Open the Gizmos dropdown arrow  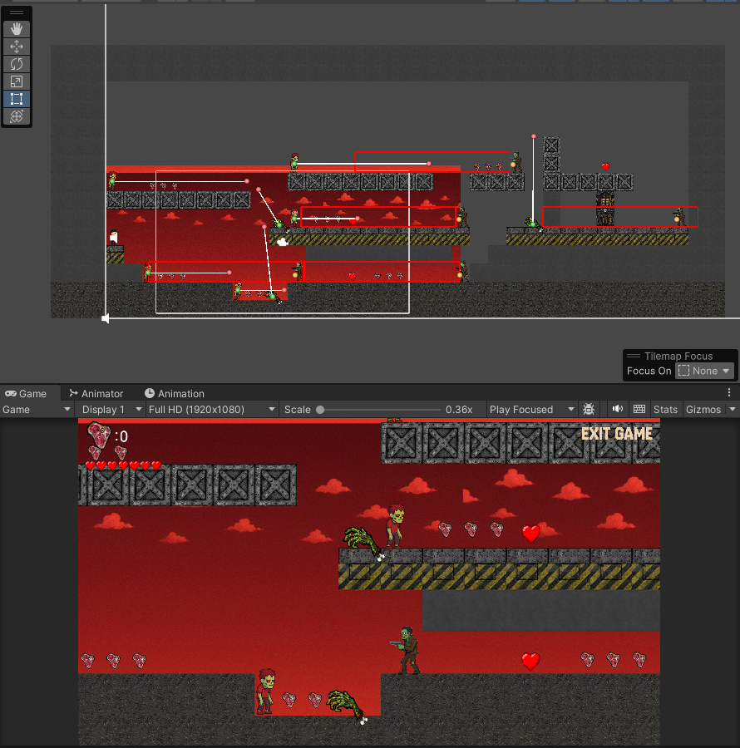point(733,409)
